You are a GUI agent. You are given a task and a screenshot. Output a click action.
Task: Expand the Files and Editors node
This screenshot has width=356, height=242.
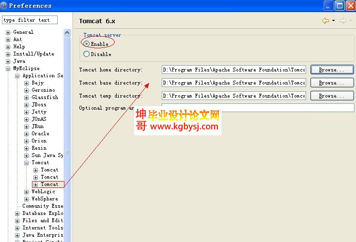coord(17,221)
